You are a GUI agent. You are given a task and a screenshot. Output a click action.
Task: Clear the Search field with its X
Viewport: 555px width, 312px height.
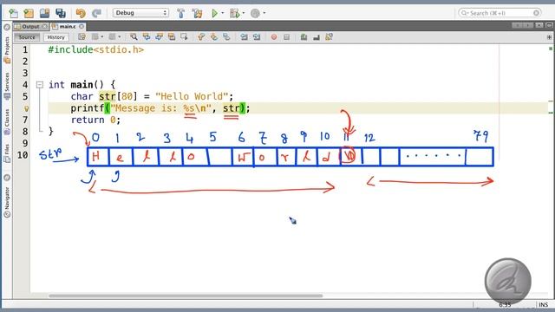pyautogui.click(x=536, y=13)
